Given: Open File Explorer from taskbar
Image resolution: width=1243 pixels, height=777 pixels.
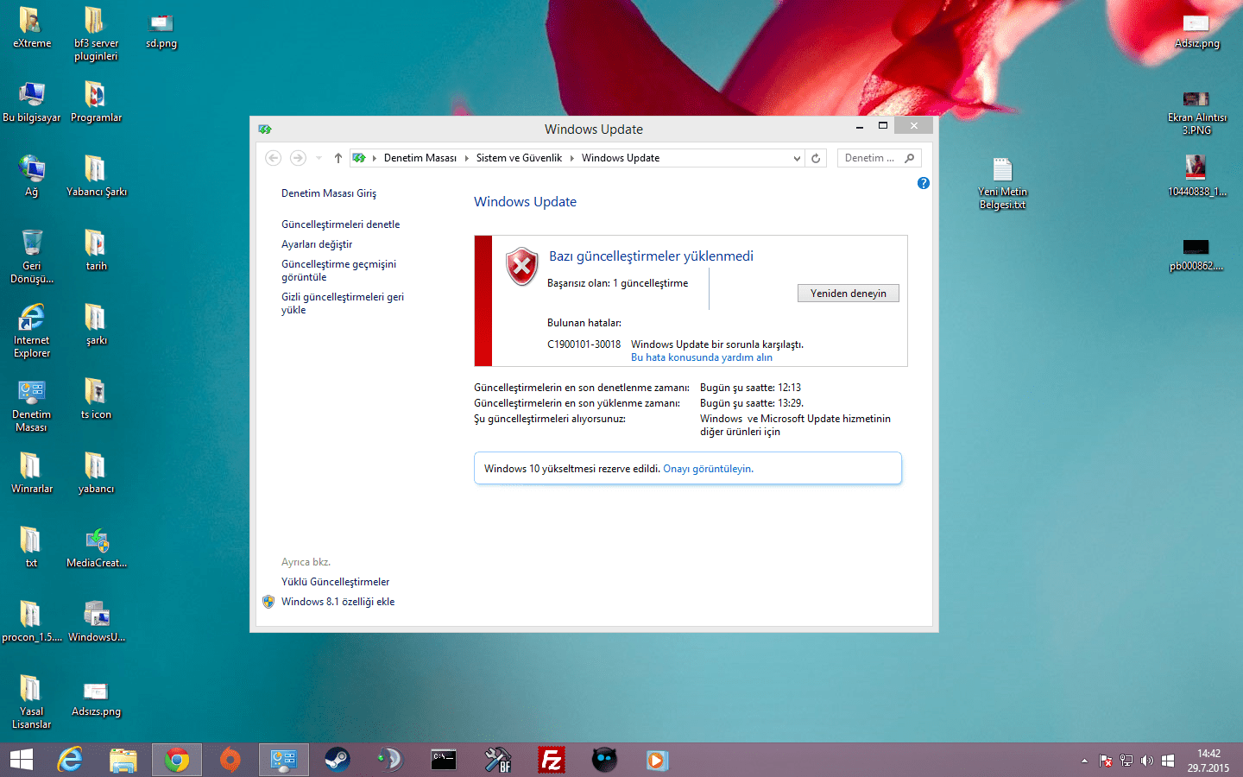Looking at the screenshot, I should point(123,760).
